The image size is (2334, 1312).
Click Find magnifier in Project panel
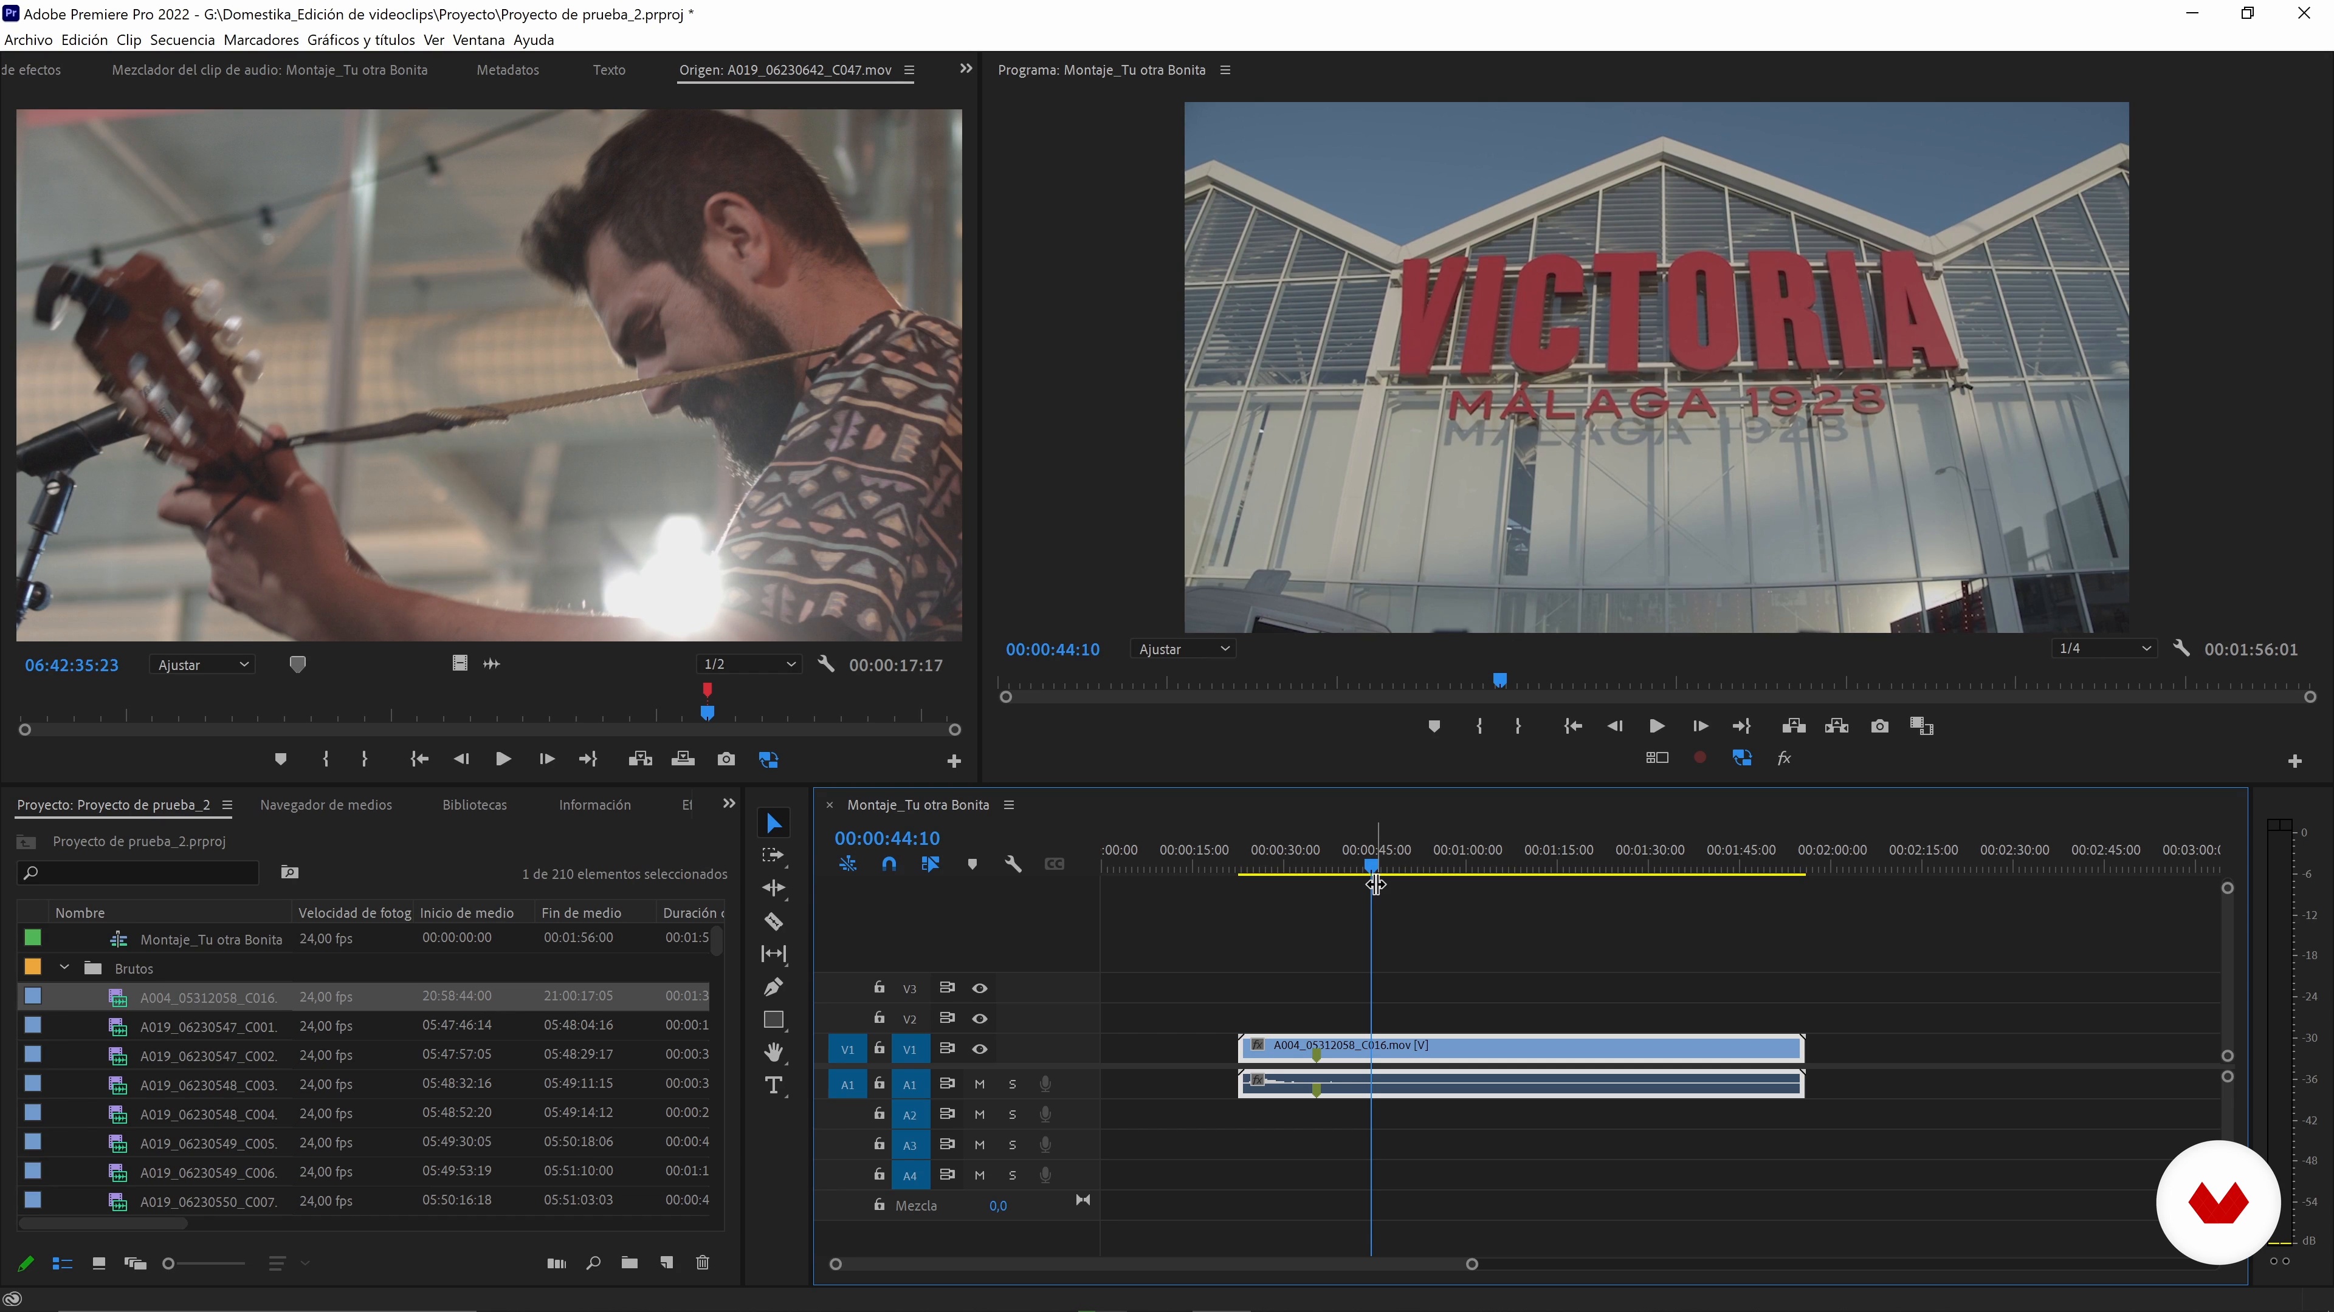click(593, 1263)
